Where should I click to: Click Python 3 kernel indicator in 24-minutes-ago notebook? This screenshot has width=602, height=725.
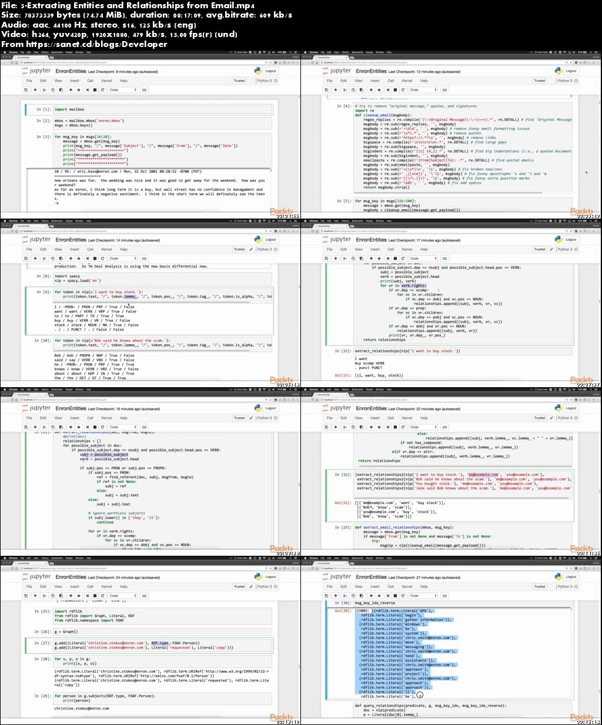click(265, 586)
